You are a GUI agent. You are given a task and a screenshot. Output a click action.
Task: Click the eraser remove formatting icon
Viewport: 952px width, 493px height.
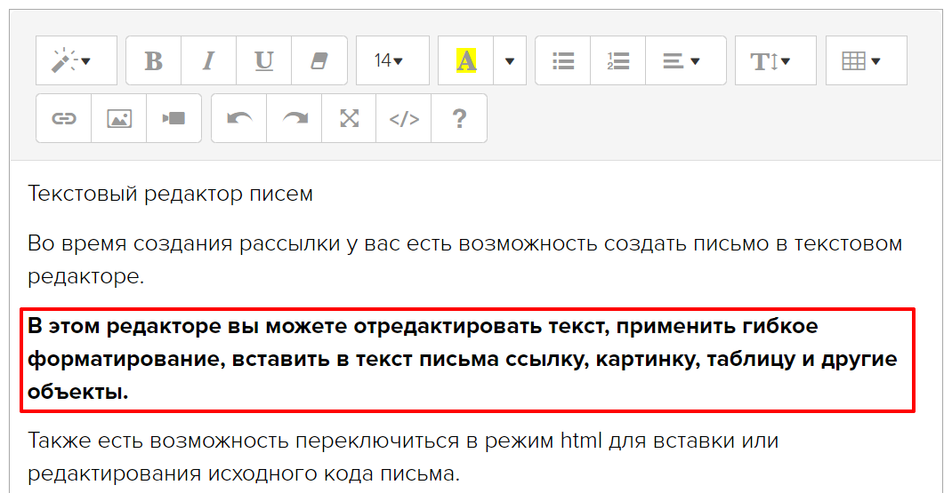pos(319,60)
